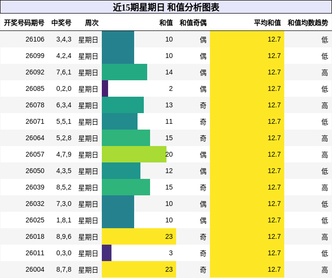Click the 高 trend cell in row 26004
This screenshot has width=332, height=278.
point(325,270)
